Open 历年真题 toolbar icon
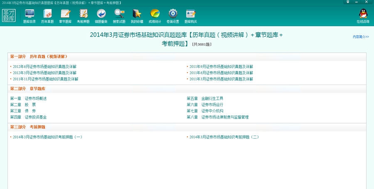 pos(47,16)
